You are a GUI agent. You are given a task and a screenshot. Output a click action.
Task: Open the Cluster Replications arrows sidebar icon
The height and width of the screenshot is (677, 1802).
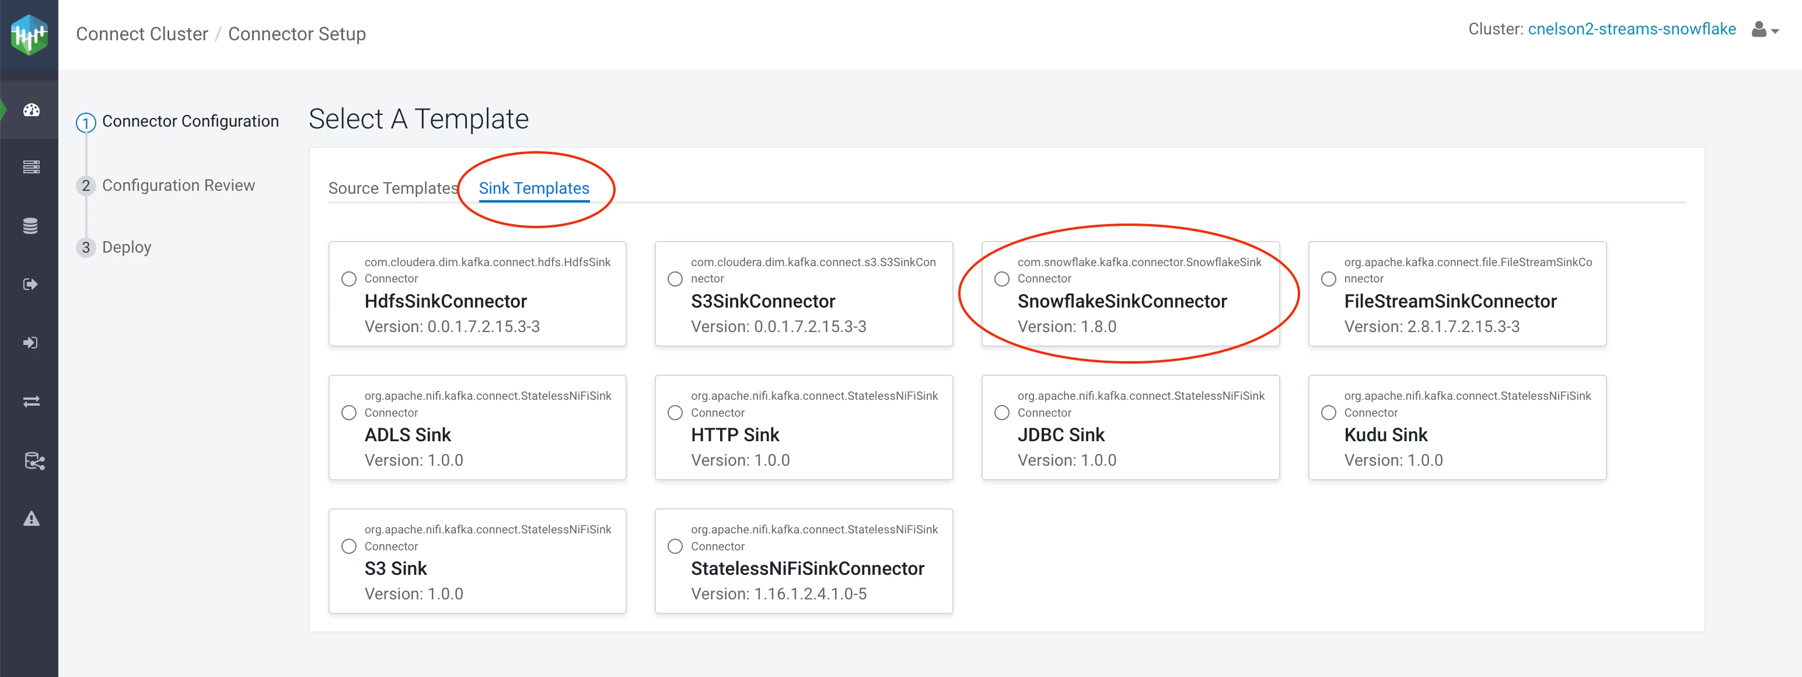(x=31, y=402)
